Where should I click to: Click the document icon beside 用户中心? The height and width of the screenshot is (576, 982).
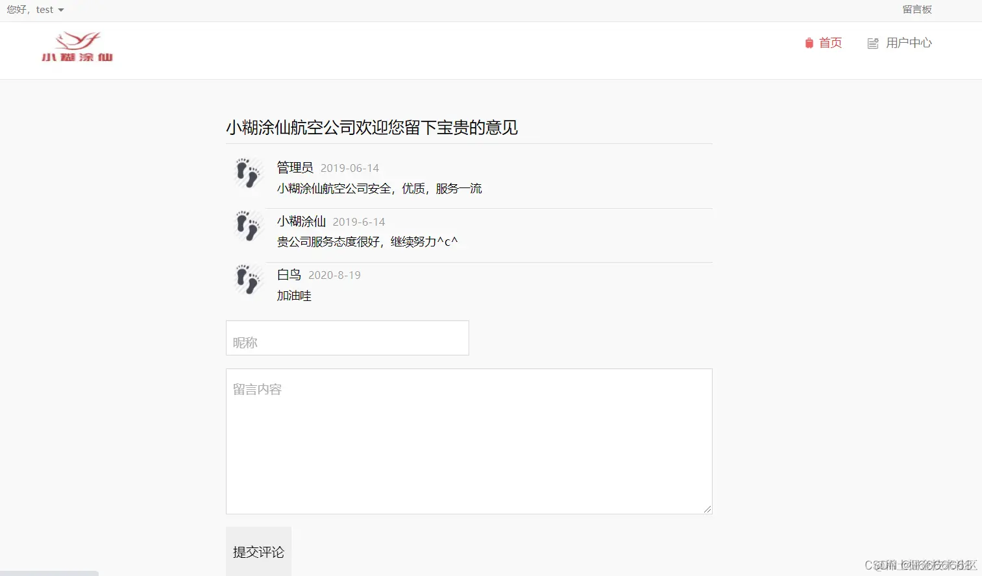(x=873, y=43)
